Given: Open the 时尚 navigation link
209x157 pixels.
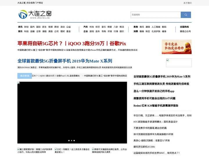Looking at the screenshot, I should [92, 27].
